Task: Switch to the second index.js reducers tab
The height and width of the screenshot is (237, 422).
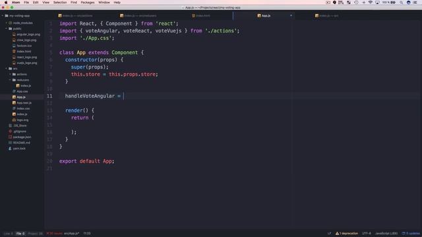Action: (x=138, y=16)
